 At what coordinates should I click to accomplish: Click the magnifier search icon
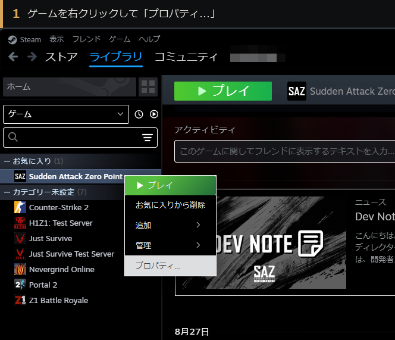coord(13,137)
